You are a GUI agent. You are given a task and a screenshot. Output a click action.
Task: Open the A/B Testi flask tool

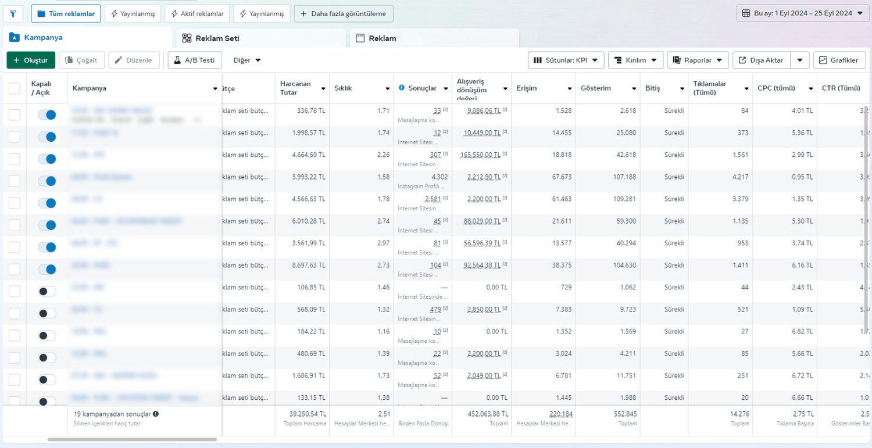(195, 60)
